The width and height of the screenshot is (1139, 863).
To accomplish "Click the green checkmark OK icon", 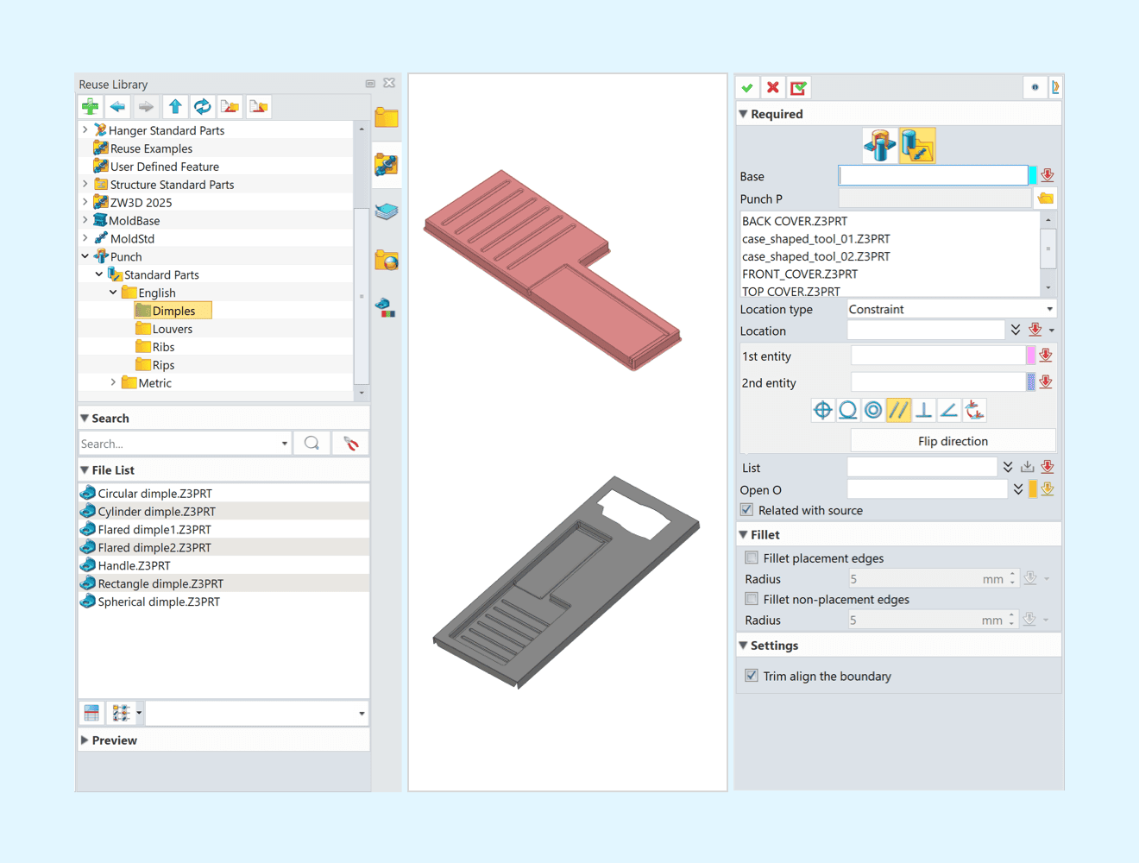I will (747, 88).
